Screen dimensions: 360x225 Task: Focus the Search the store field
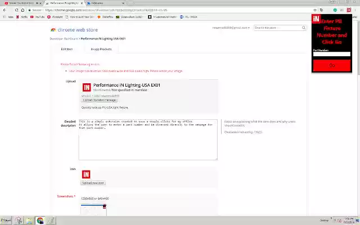278,28
